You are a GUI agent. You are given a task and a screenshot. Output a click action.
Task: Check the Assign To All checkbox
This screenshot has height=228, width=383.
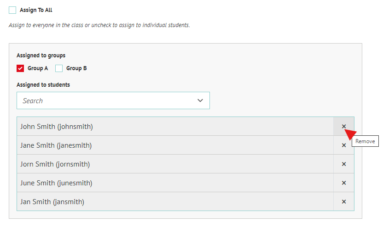coord(12,10)
